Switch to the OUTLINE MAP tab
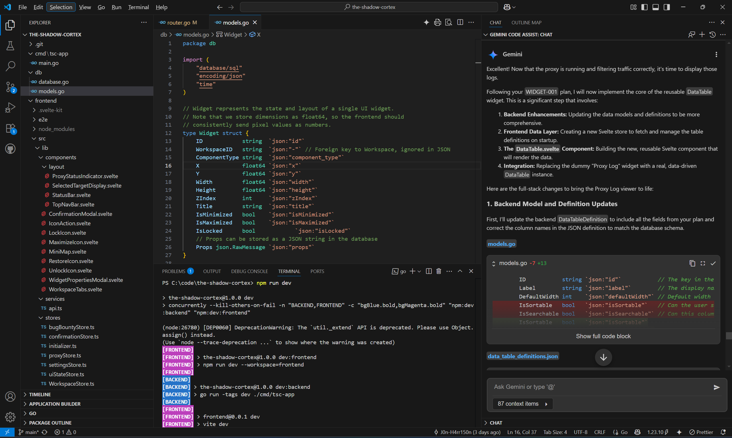 [x=526, y=22]
